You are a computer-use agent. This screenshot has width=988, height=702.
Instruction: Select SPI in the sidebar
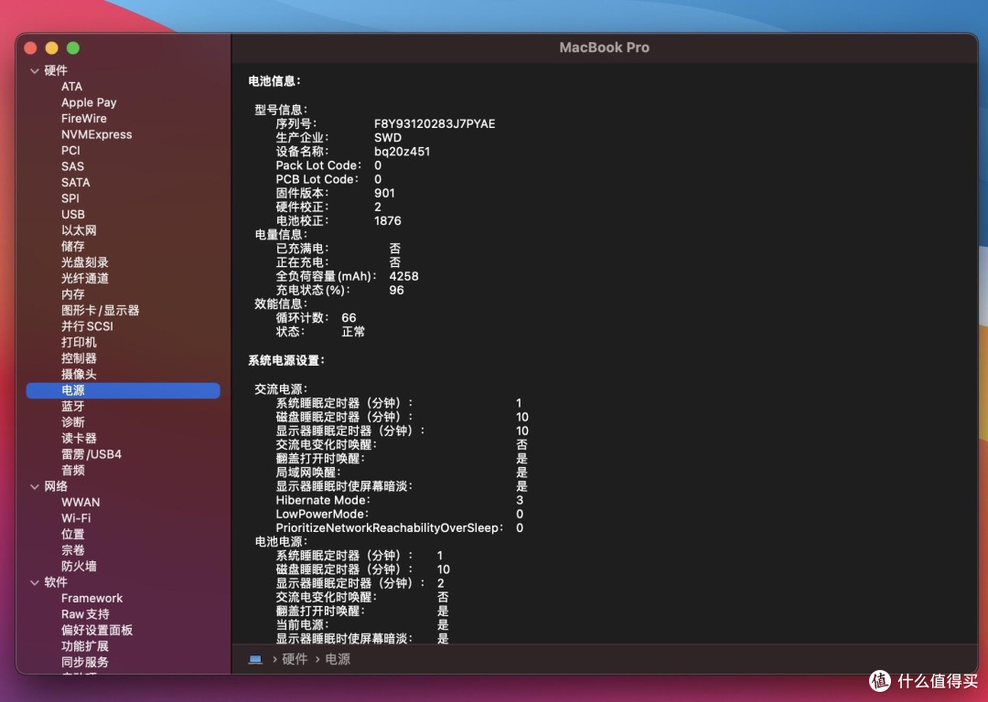pos(70,198)
